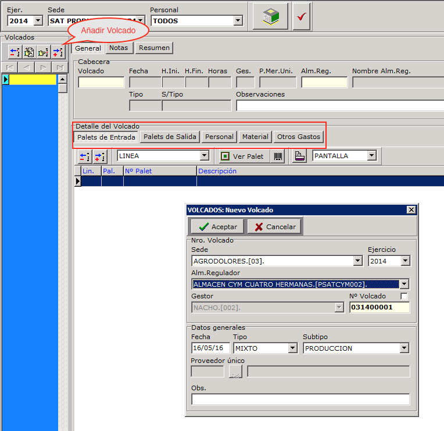Screen dimensions: 444x431
Task: Click the red checkmark icon at top
Action: 301,17
